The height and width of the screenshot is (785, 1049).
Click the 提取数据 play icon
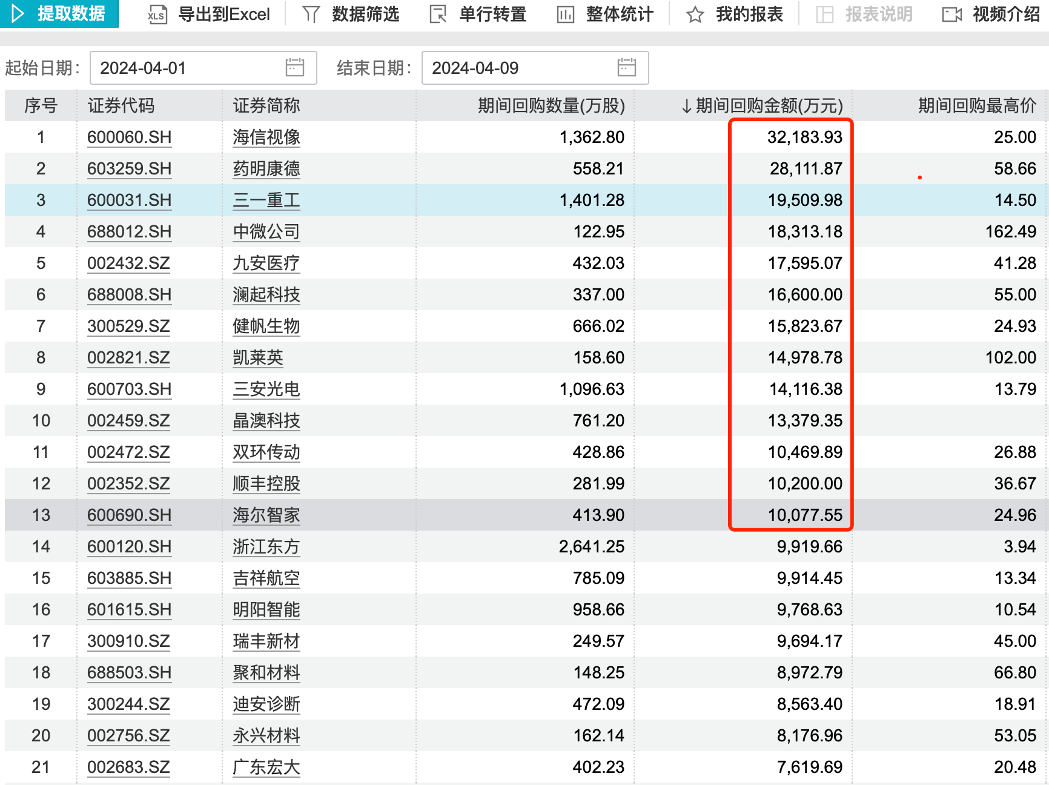tap(18, 13)
